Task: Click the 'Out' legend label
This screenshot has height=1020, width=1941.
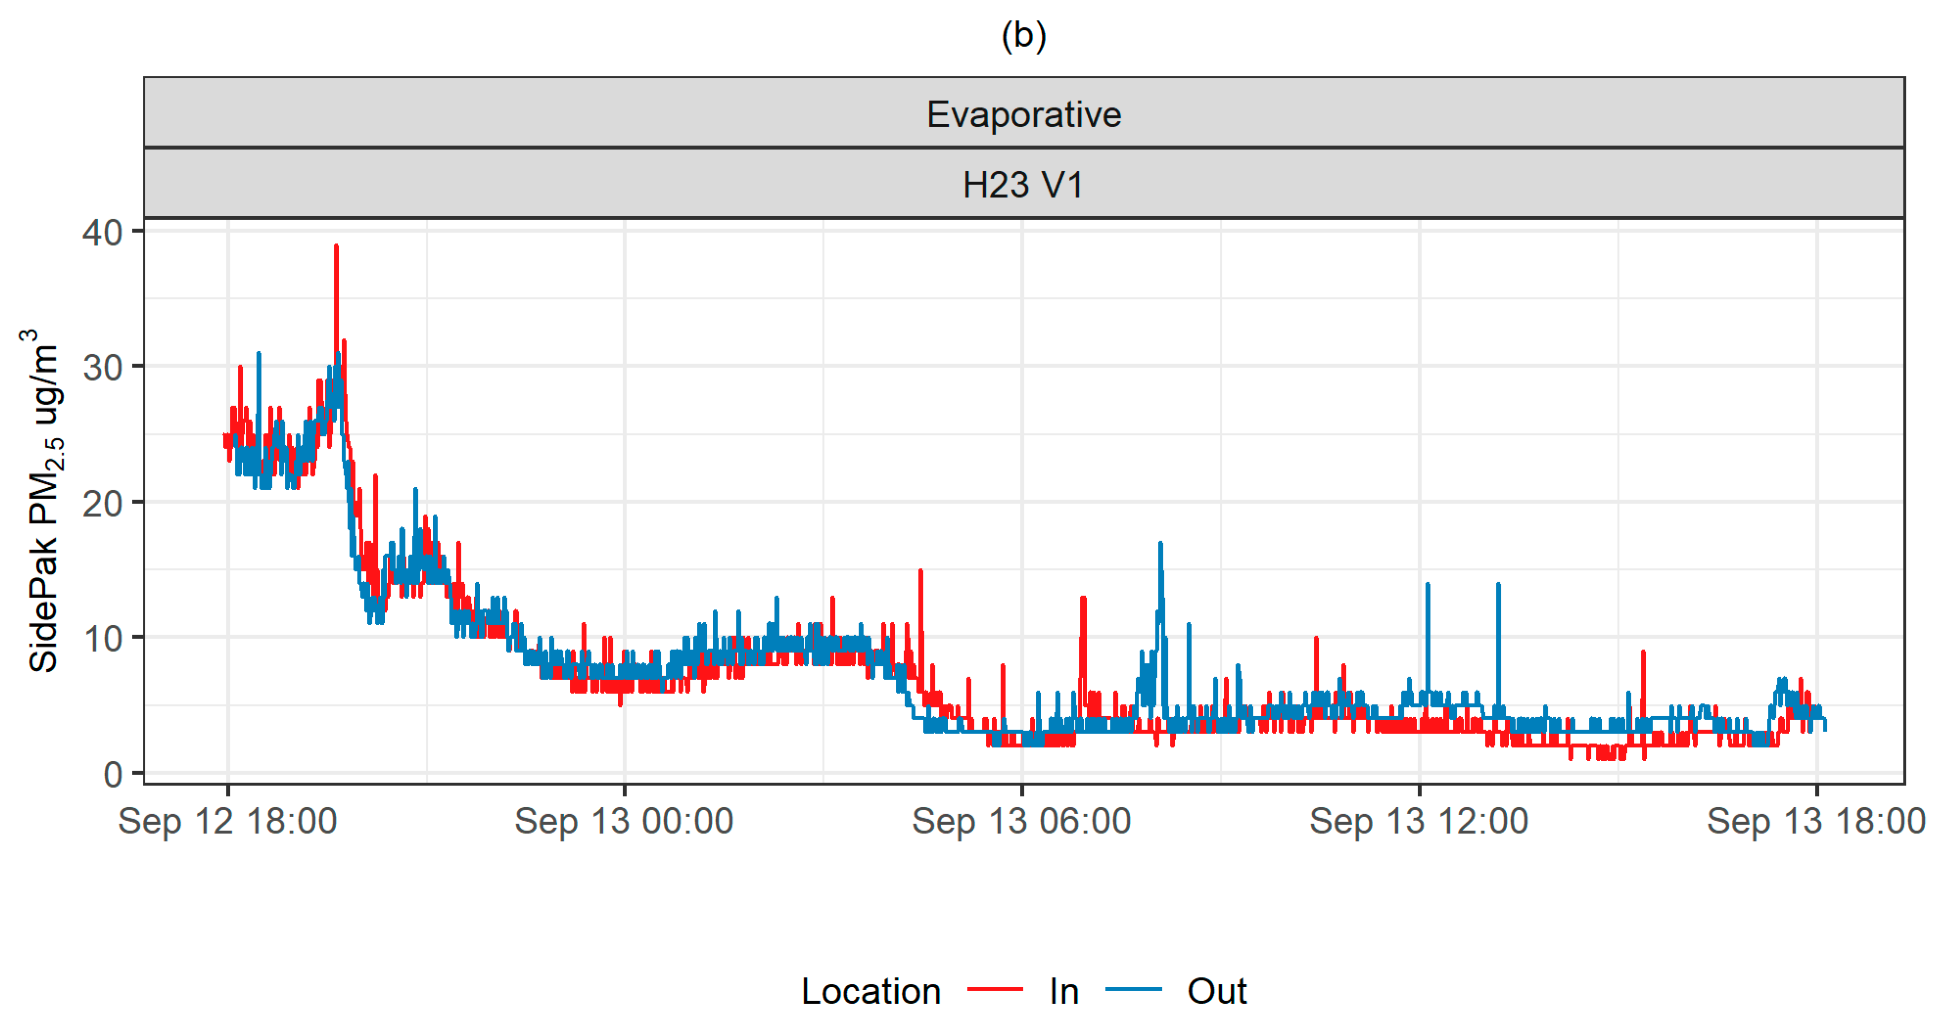Action: click(1216, 992)
